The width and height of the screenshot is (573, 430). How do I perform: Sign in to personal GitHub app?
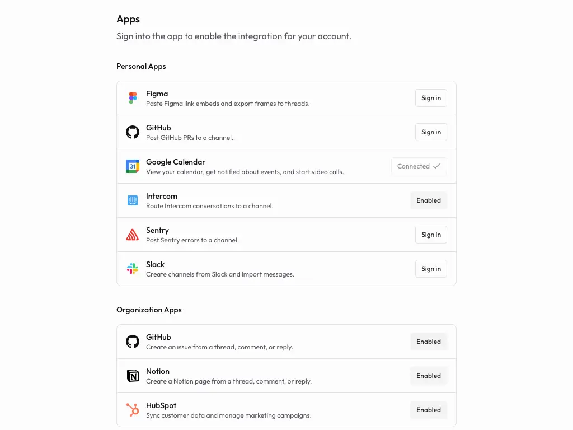[x=431, y=132]
